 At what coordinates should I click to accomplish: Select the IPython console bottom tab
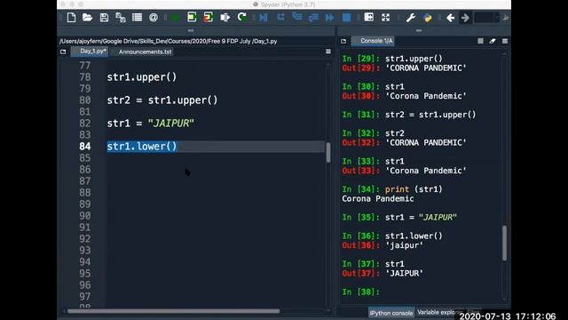[390, 312]
